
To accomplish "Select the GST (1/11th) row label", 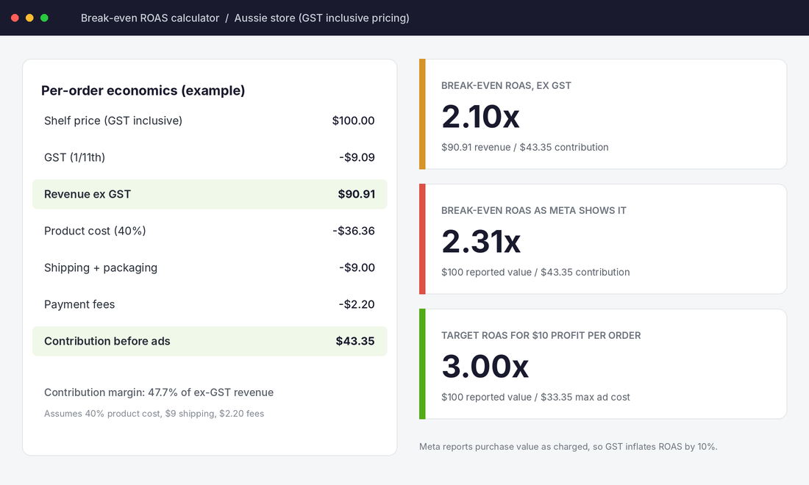I will (74, 157).
